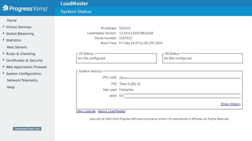Click the Mbits/sec Net Load label
Screen dimensions: 252x141
point(126,90)
